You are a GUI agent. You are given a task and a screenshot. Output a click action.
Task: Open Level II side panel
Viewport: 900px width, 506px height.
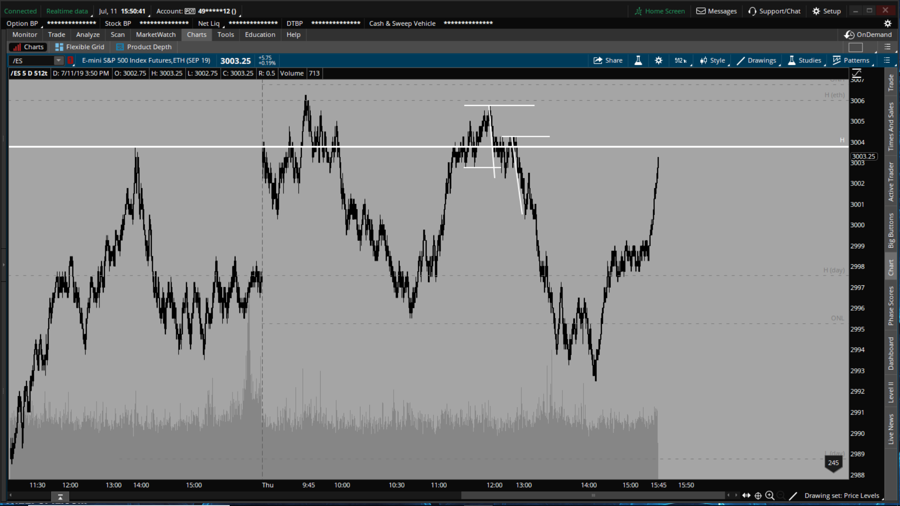point(891,393)
